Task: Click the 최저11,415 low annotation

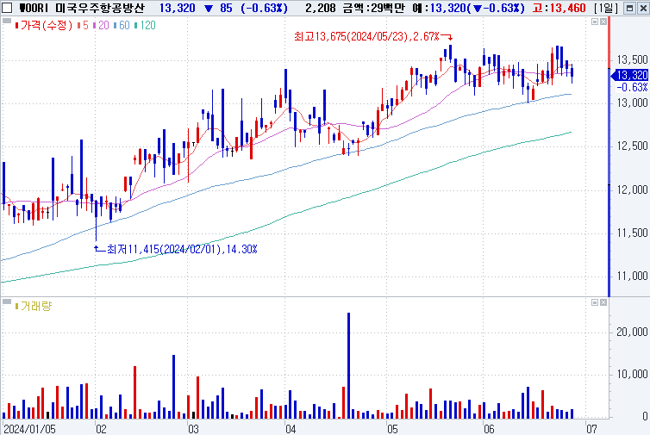Action: click(x=183, y=249)
